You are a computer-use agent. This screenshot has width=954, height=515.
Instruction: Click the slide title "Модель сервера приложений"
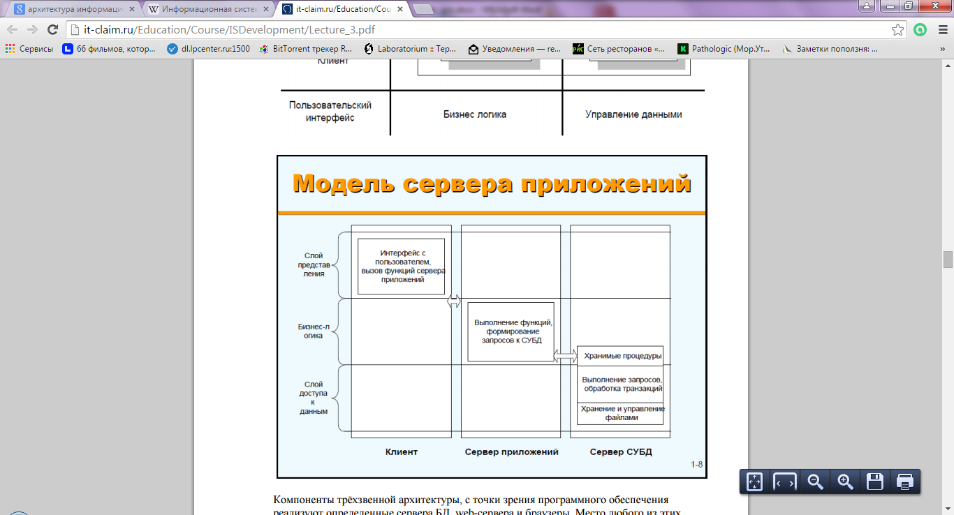tap(492, 184)
